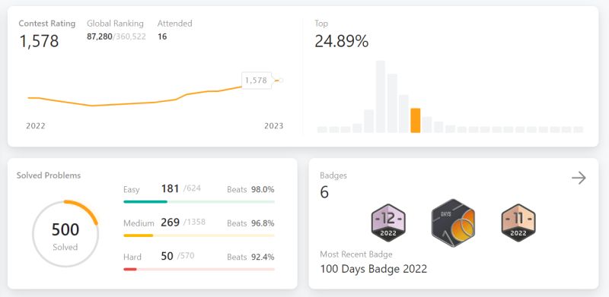Image resolution: width=609 pixels, height=297 pixels.
Task: Select the Easy problems progress bar
Action: point(199,201)
